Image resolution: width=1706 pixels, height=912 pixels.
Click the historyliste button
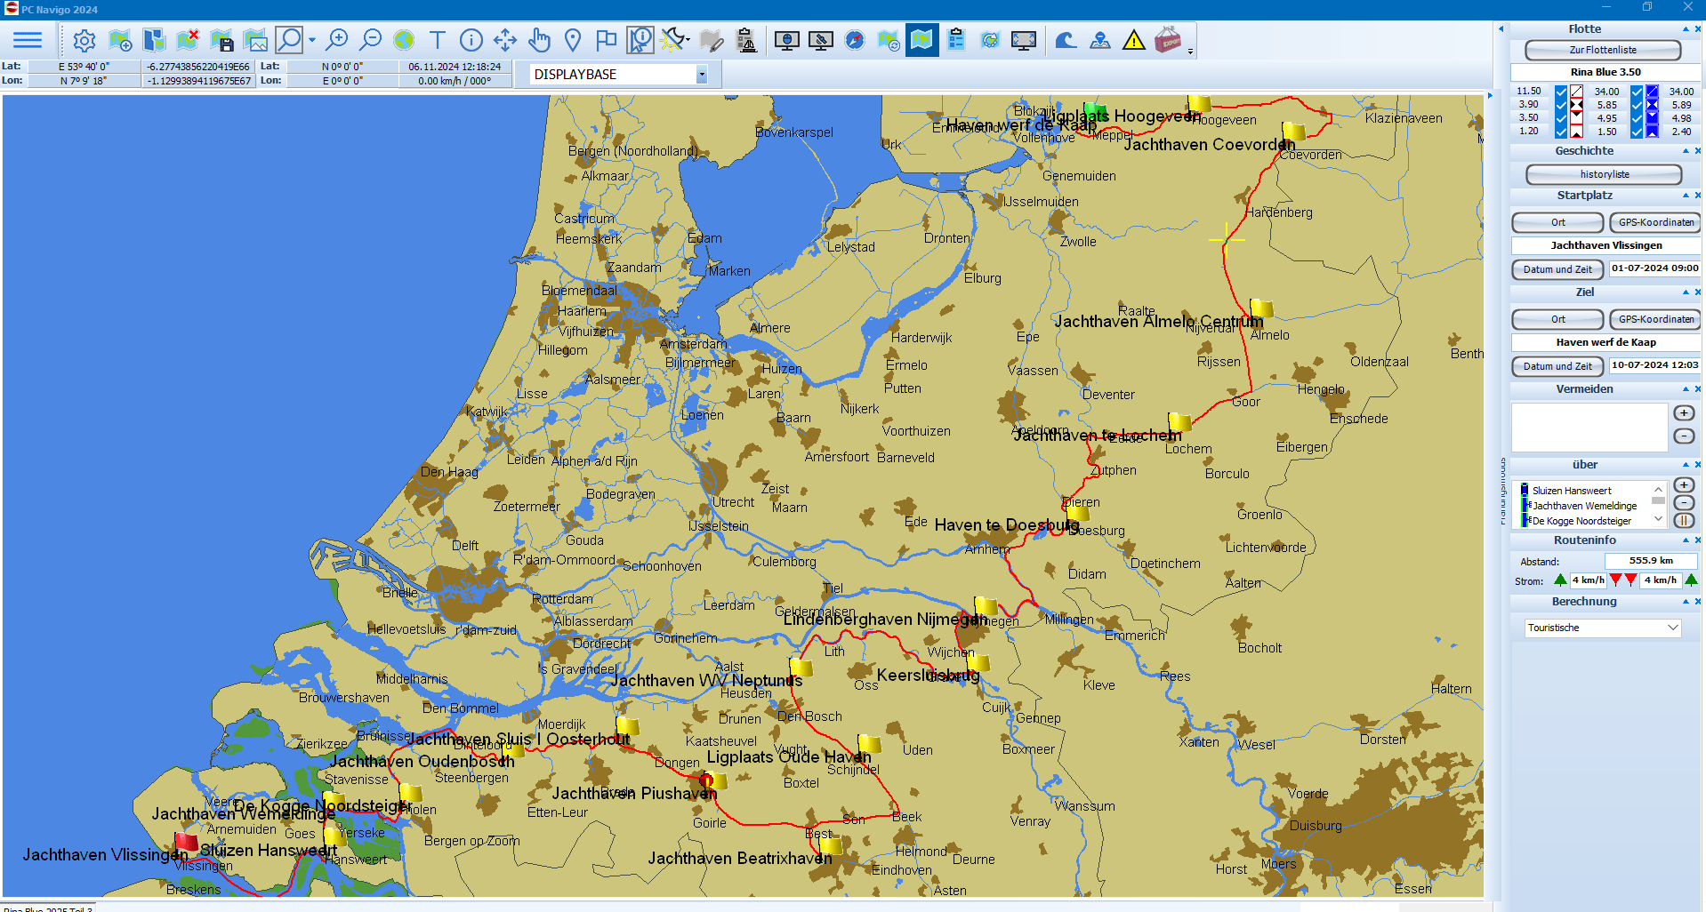point(1604,174)
